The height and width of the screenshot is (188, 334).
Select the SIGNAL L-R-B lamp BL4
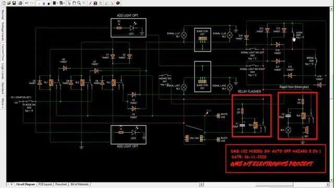[x=230, y=87]
